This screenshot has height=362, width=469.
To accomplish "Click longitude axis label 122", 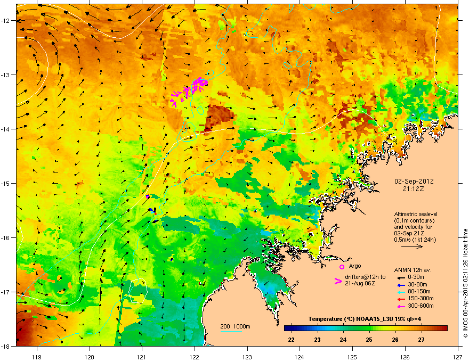I will pos(195,357).
